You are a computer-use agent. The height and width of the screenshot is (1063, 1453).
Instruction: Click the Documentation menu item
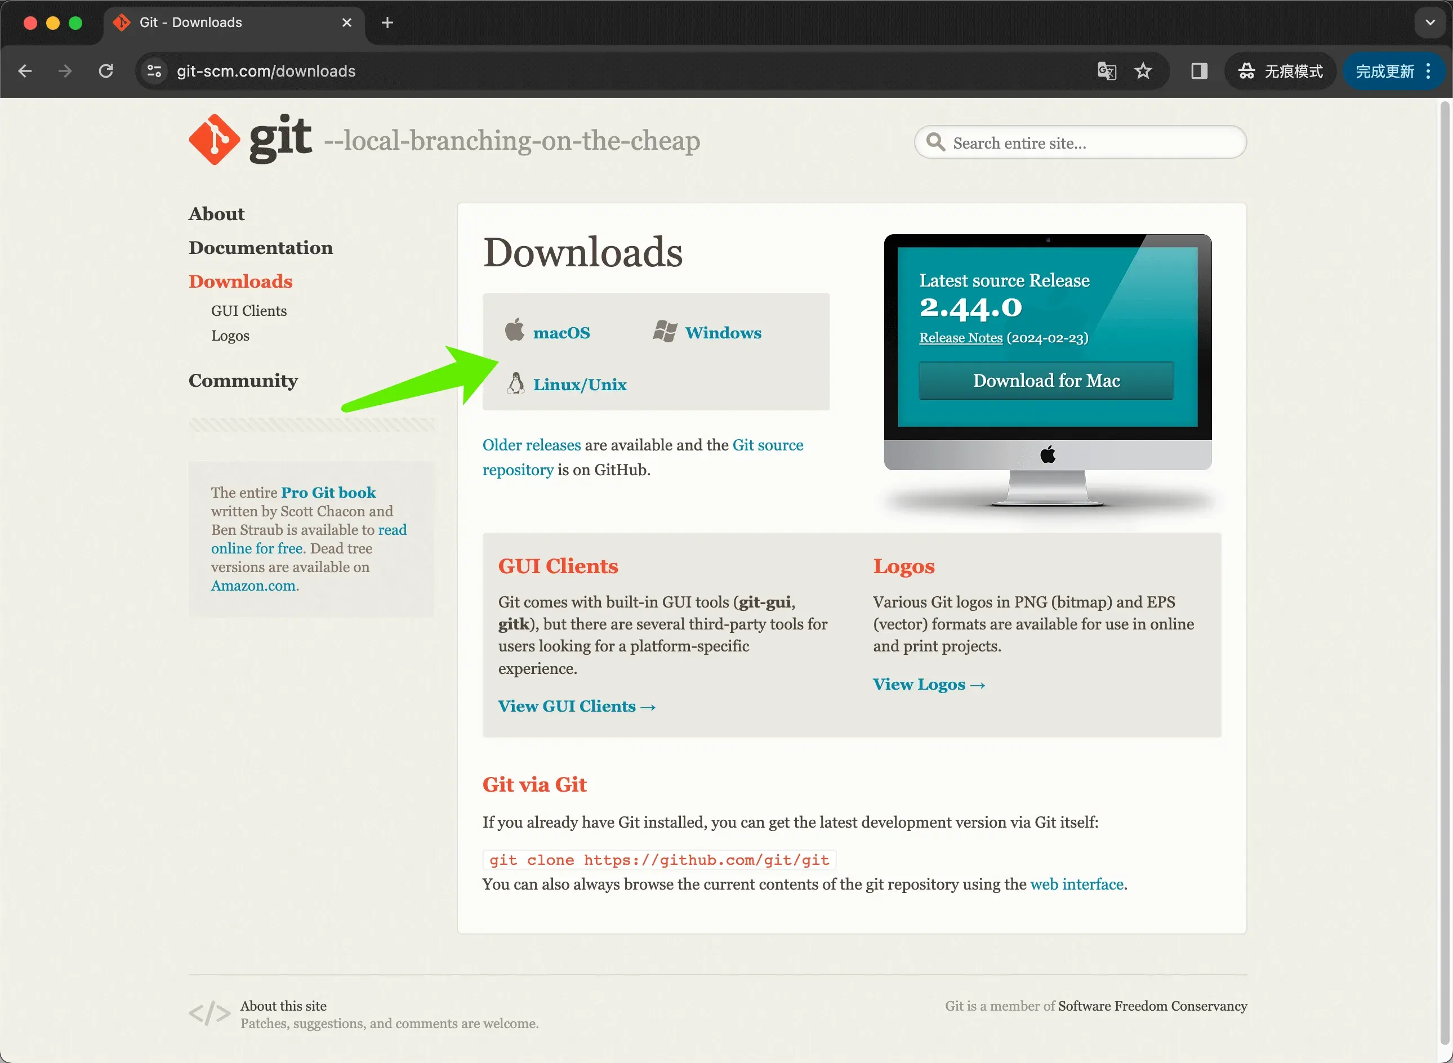(x=261, y=248)
